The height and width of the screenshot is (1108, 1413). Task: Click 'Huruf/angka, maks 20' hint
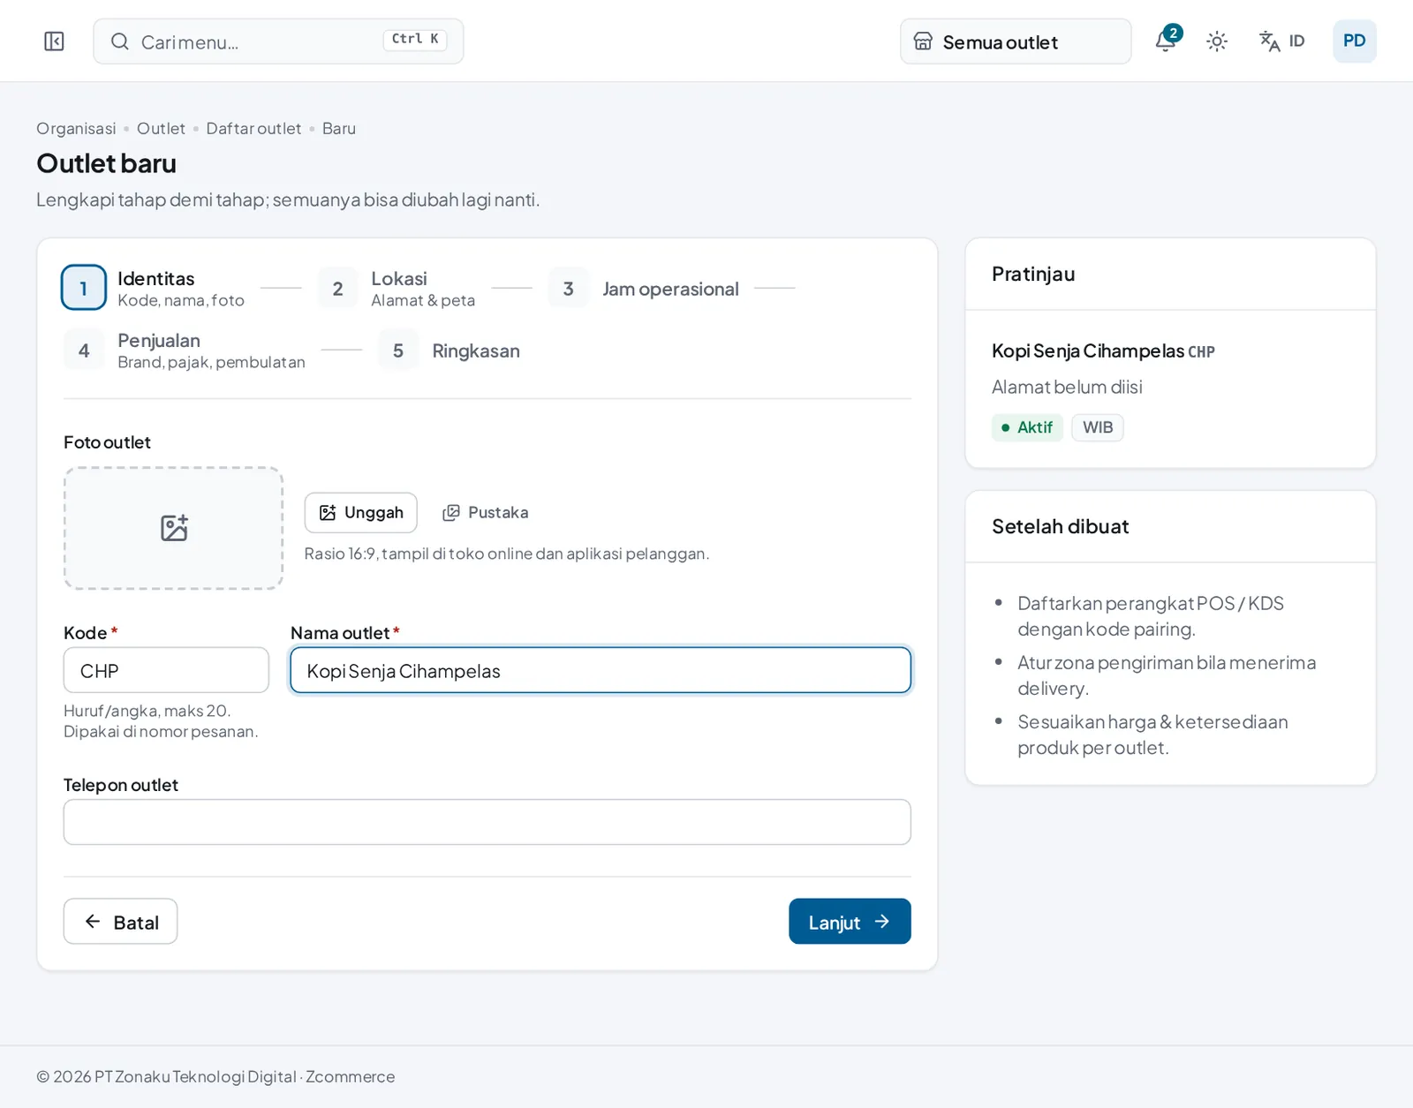pos(161,721)
